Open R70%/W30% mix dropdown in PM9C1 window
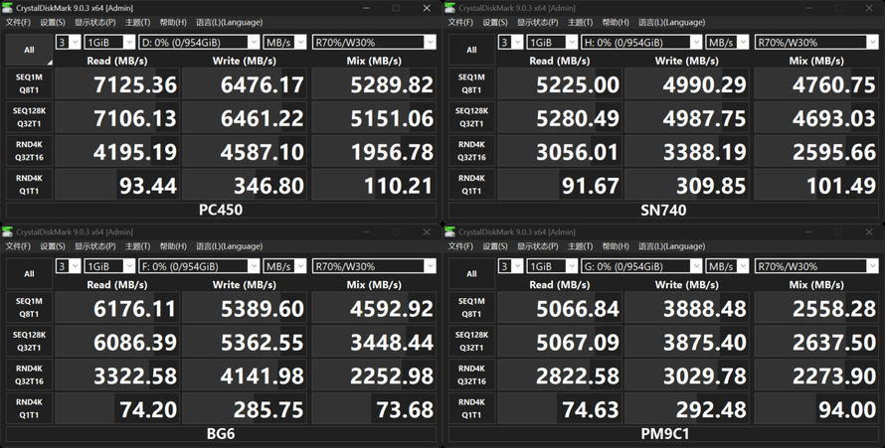The width and height of the screenshot is (885, 448). pos(816,266)
